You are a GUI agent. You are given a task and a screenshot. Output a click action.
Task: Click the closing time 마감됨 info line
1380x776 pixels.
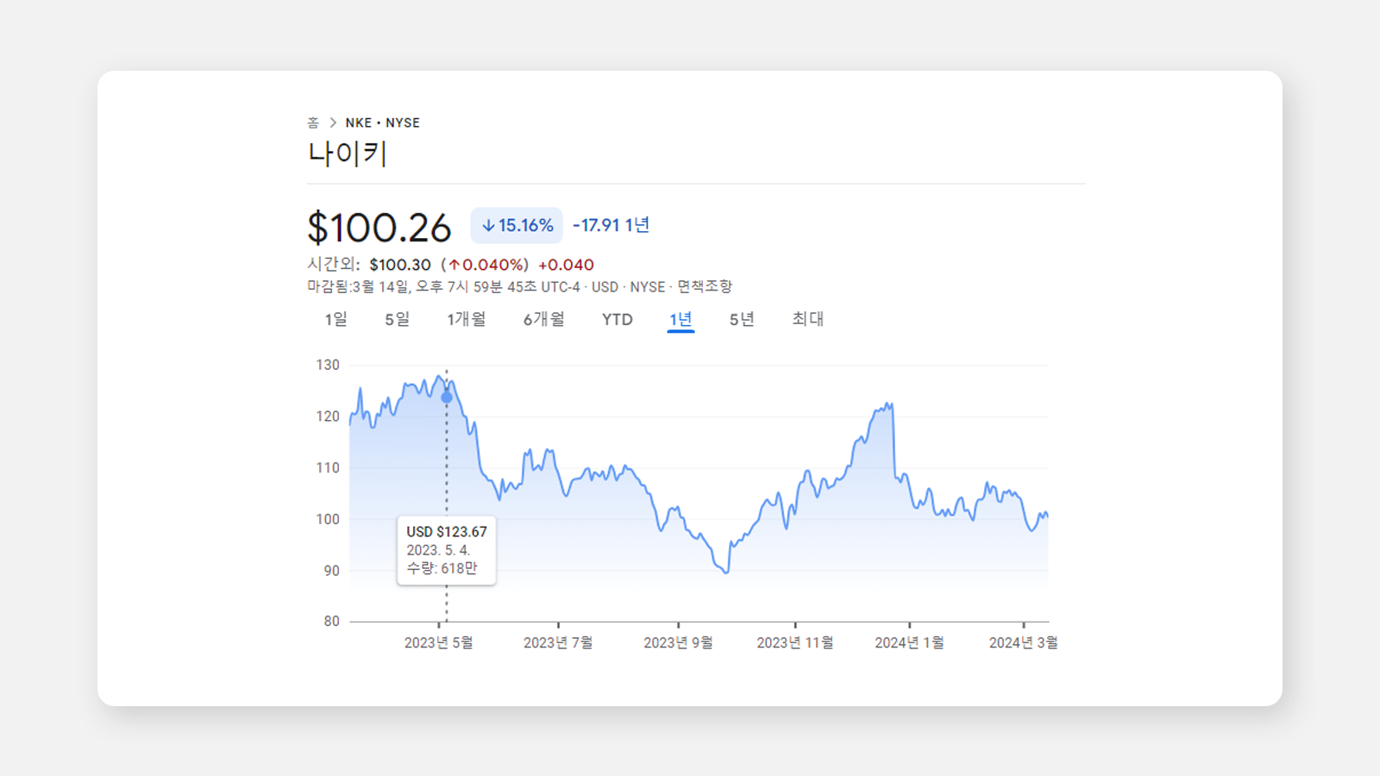click(x=519, y=286)
